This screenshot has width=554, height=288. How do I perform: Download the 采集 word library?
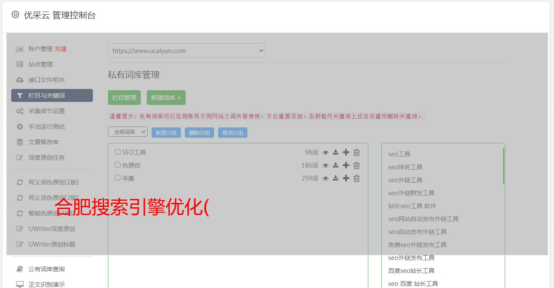pyautogui.click(x=336, y=178)
